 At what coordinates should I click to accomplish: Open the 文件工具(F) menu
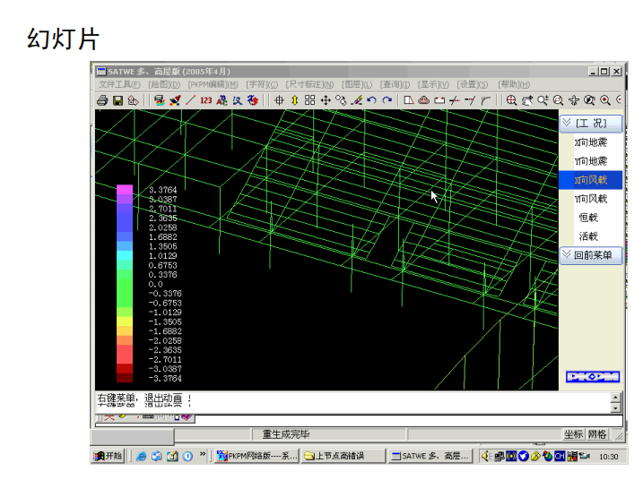click(119, 84)
